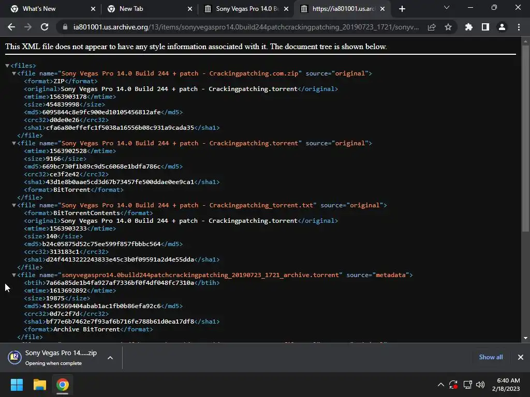The image size is (530, 397).
Task: Open File Explorer from taskbar
Action: (39, 385)
